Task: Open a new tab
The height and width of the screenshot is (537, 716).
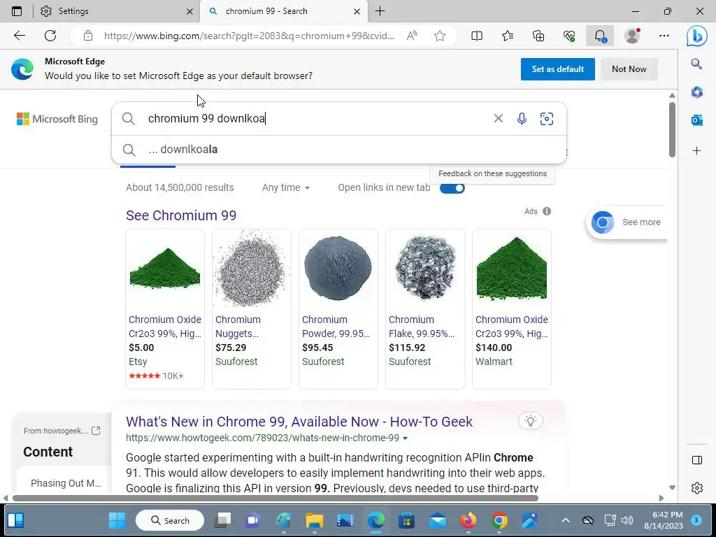Action: pos(380,11)
